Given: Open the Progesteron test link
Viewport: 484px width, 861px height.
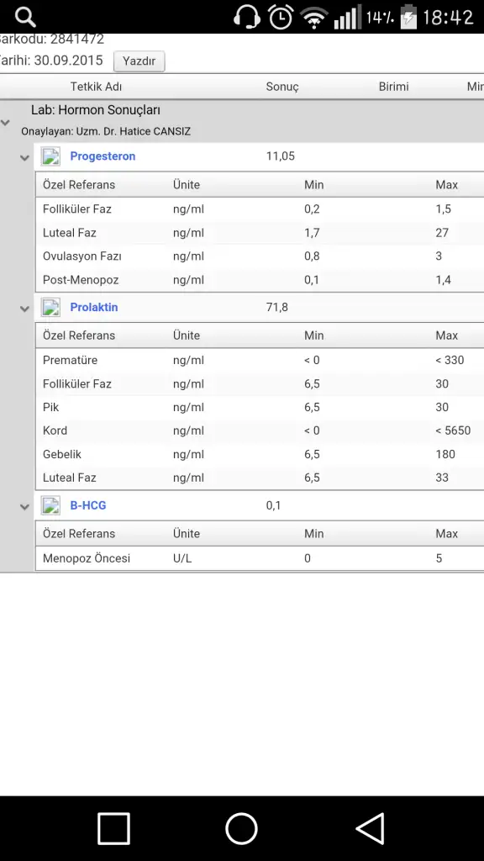Looking at the screenshot, I should (103, 156).
